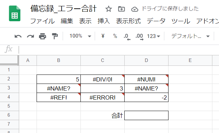Select row 1 header

9,70
